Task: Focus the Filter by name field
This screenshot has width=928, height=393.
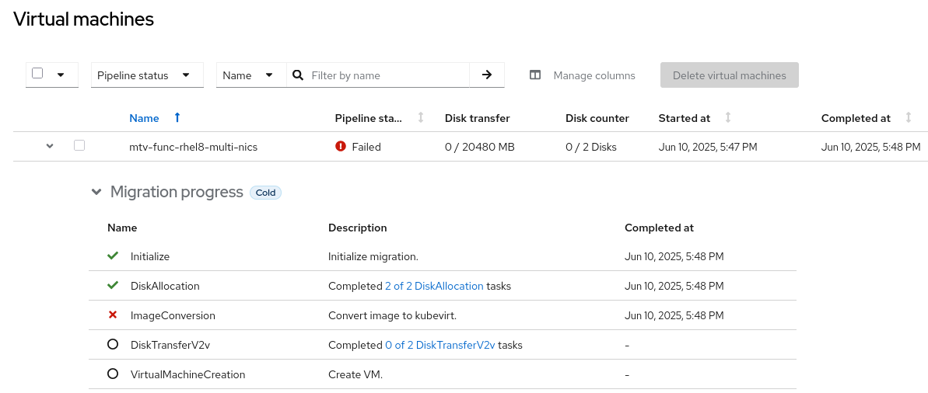Action: [386, 75]
